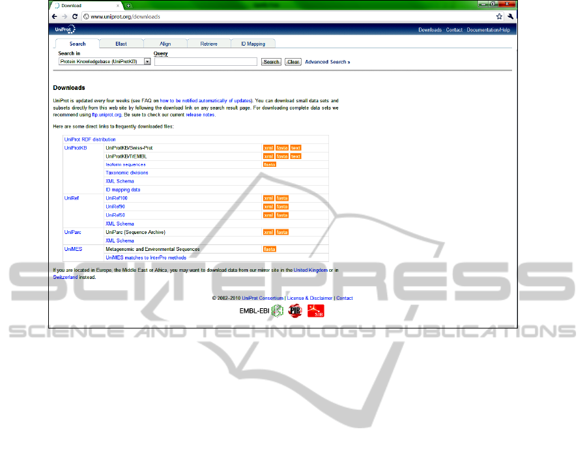Click the UniProt logo in the header
Viewport: 587px width, 451px height.
(64, 29)
